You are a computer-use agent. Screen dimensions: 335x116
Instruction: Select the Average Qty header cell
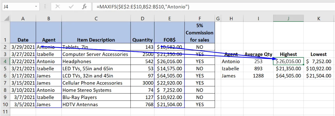258,54
